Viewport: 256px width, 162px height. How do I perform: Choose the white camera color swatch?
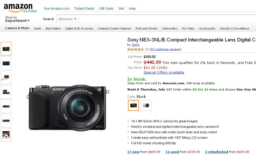tap(146, 105)
